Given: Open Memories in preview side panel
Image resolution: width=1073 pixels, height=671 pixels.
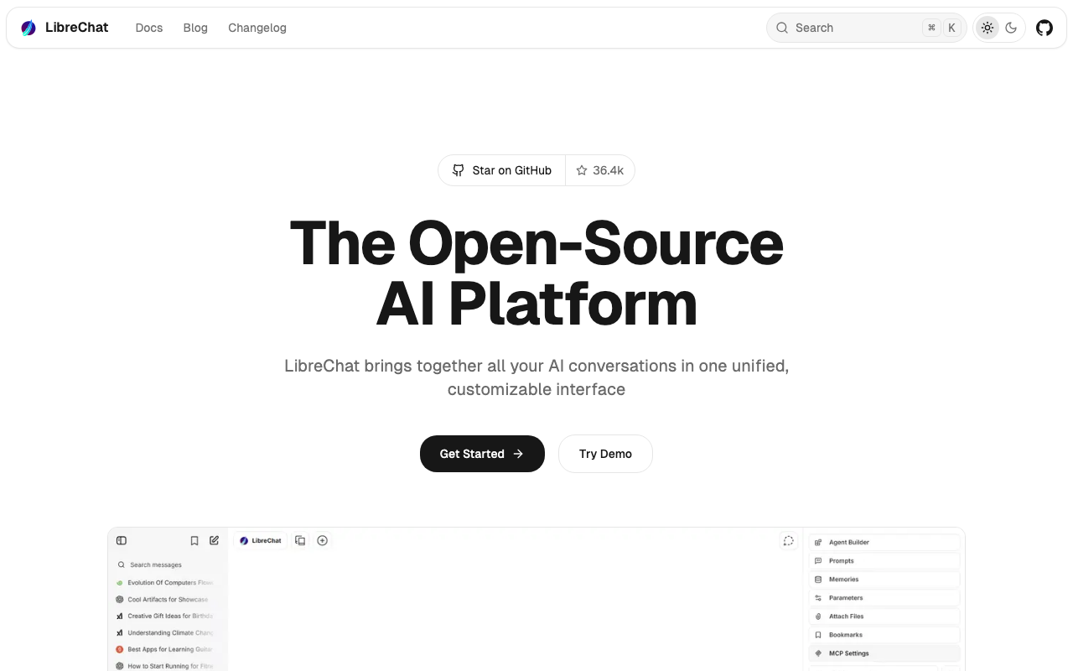Looking at the screenshot, I should (x=884, y=580).
